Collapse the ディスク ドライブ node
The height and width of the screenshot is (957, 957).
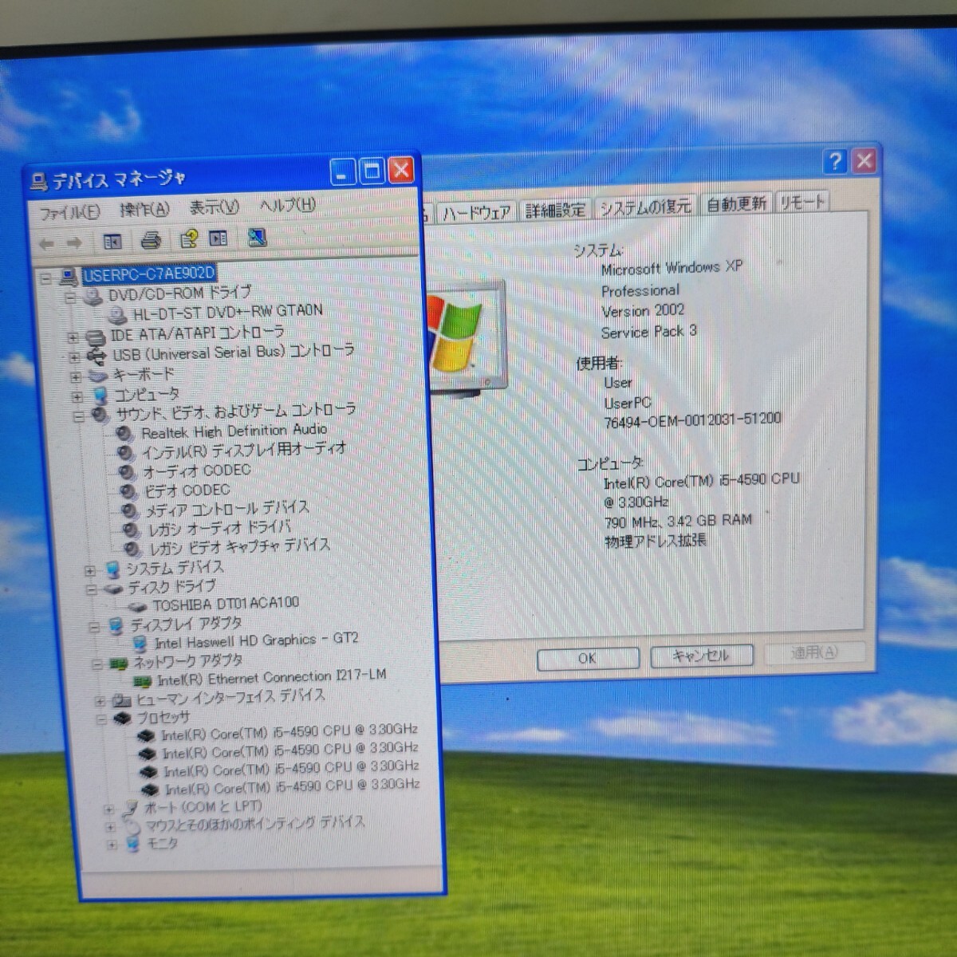point(92,590)
